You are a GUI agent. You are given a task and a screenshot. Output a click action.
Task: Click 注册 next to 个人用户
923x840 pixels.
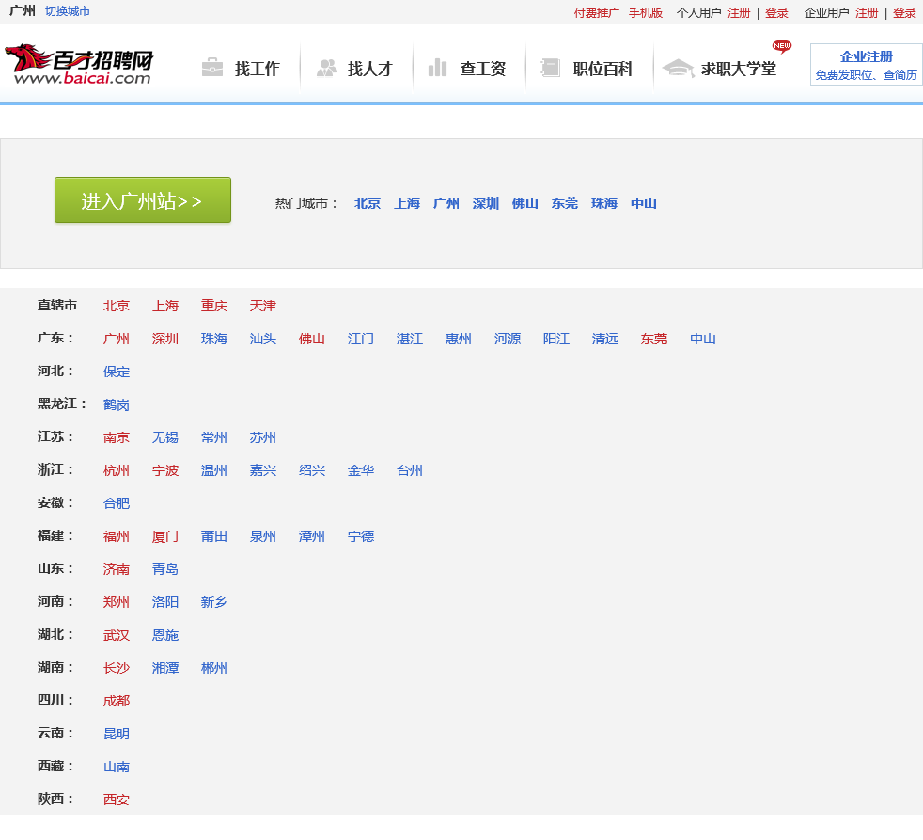pyautogui.click(x=739, y=13)
